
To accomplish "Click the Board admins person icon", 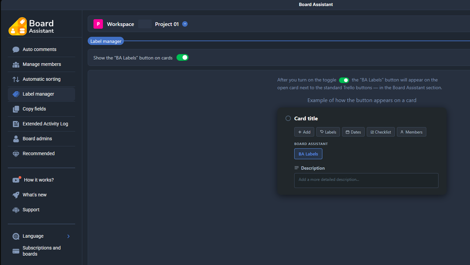I will (16, 139).
